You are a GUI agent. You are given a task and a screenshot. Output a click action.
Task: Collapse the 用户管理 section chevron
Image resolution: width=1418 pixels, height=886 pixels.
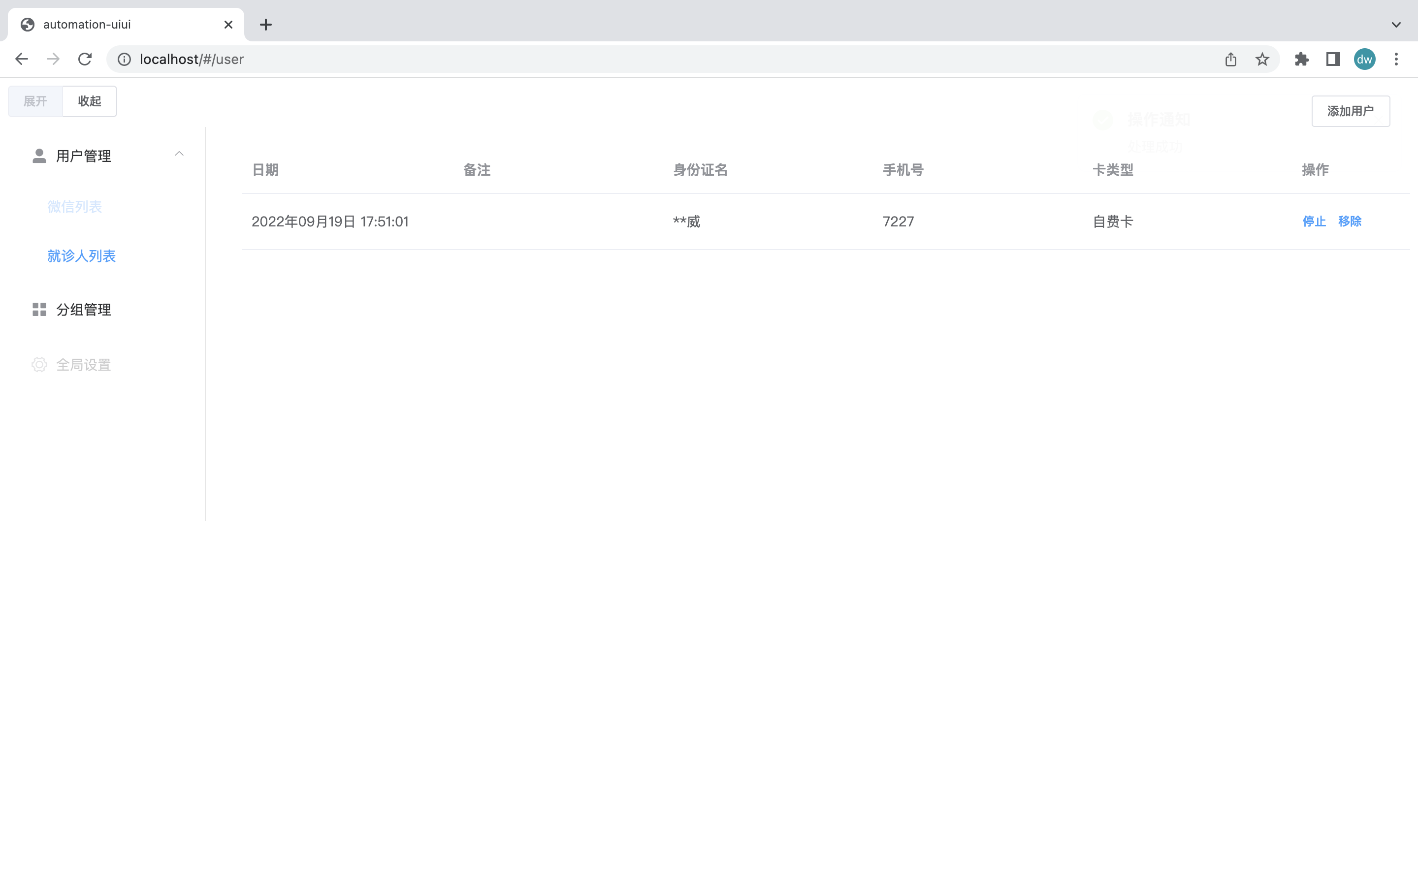179,154
